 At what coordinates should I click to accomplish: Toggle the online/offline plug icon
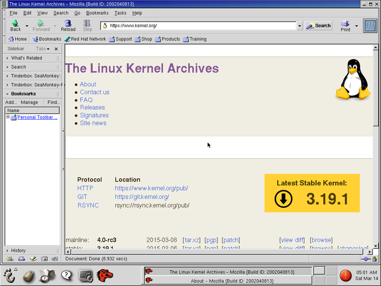click(366, 259)
